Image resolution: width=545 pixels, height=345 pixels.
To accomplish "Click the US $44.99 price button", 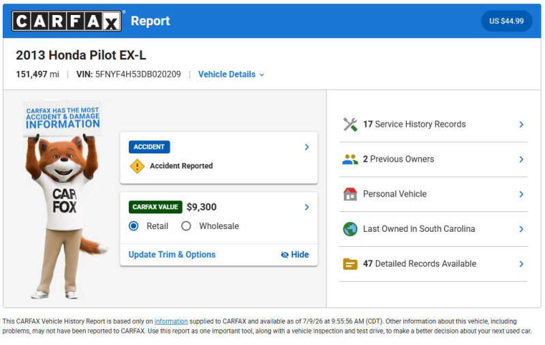I will (x=506, y=21).
